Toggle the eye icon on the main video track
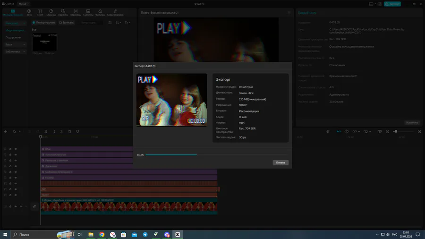425x239 pixels. point(16,206)
